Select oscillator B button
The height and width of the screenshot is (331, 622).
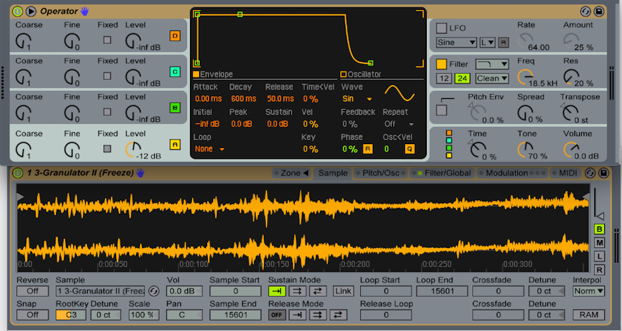coord(175,108)
